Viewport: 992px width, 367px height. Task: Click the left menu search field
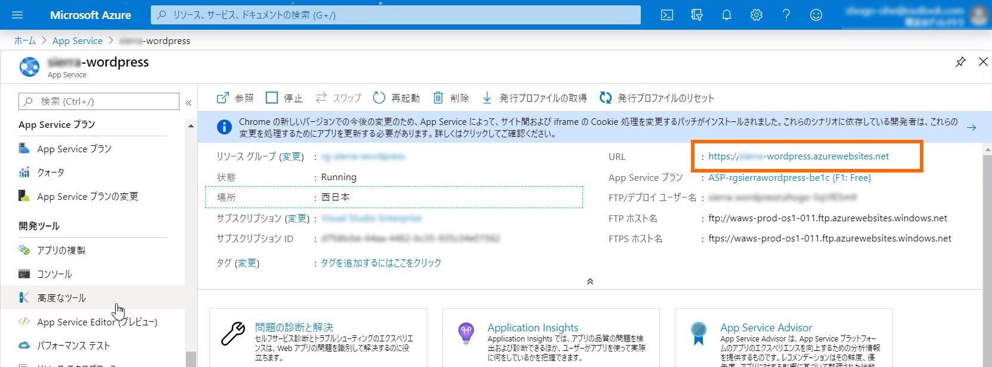(x=99, y=101)
